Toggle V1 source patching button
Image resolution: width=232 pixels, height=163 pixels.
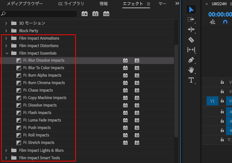coord(212,101)
